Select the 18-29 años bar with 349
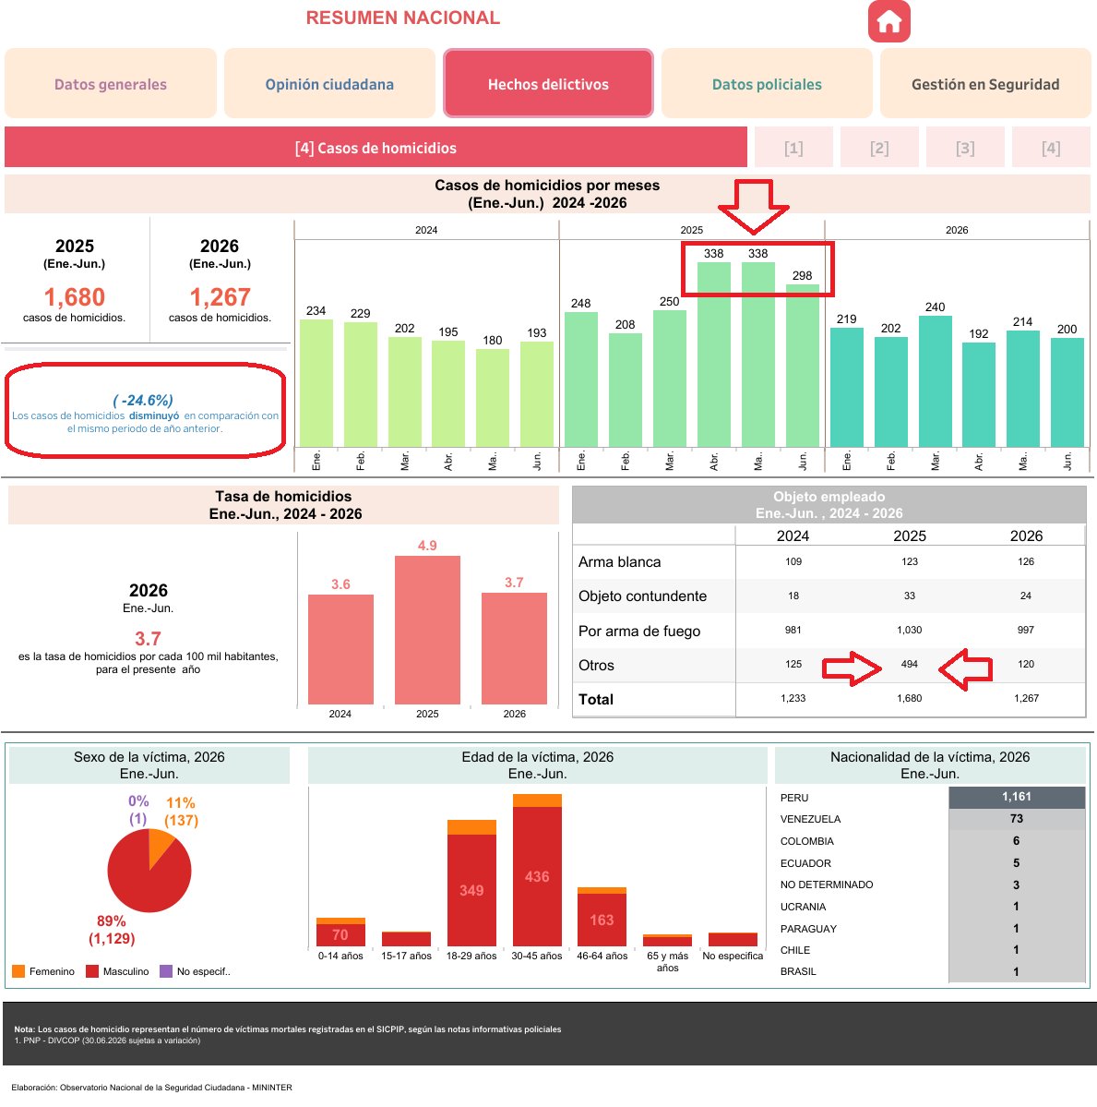 point(472,890)
